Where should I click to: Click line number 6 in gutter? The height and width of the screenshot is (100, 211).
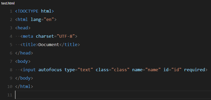click(x=11, y=53)
